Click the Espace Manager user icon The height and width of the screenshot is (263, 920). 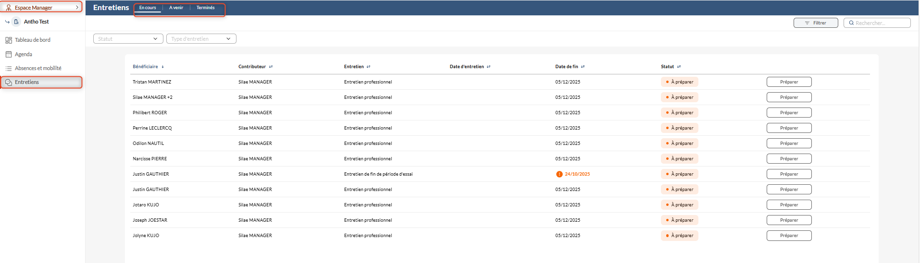point(9,8)
